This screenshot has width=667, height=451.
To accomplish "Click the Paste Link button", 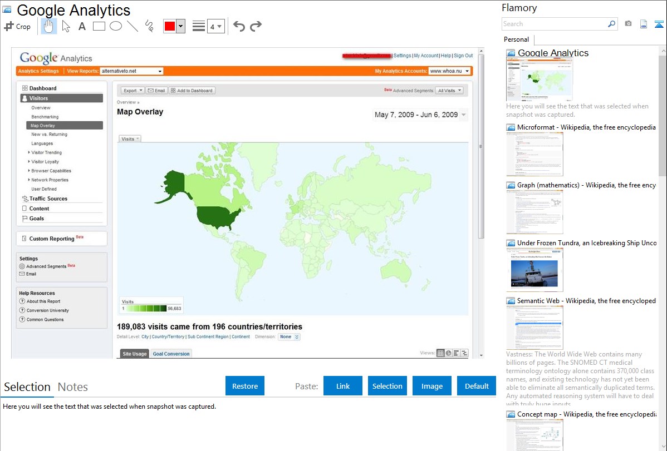I will 343,386.
